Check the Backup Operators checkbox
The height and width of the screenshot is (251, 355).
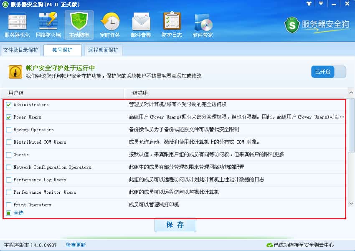[9, 130]
